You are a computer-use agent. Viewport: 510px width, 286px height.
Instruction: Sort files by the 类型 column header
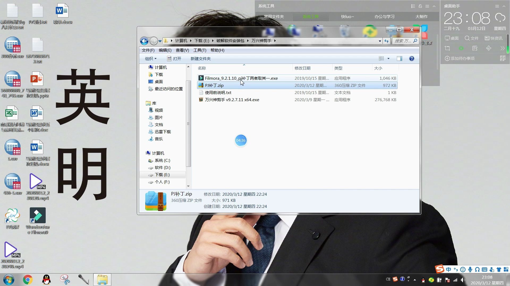tap(352, 68)
